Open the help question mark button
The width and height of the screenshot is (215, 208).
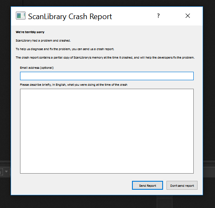pos(158,16)
